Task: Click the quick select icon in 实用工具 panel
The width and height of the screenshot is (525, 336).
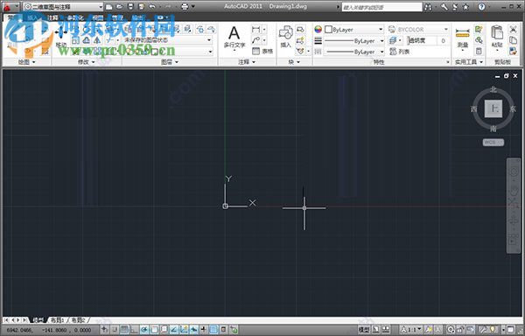Action: pos(479,30)
